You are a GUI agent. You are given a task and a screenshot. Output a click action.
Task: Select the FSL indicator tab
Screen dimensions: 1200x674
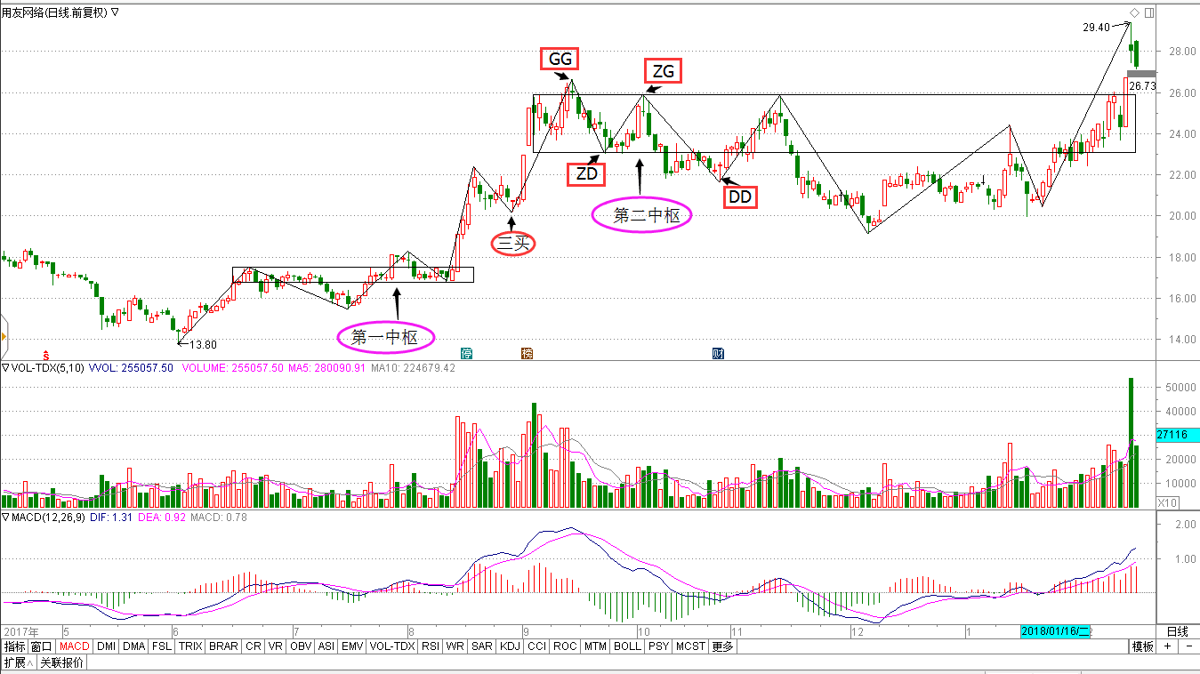(161, 646)
